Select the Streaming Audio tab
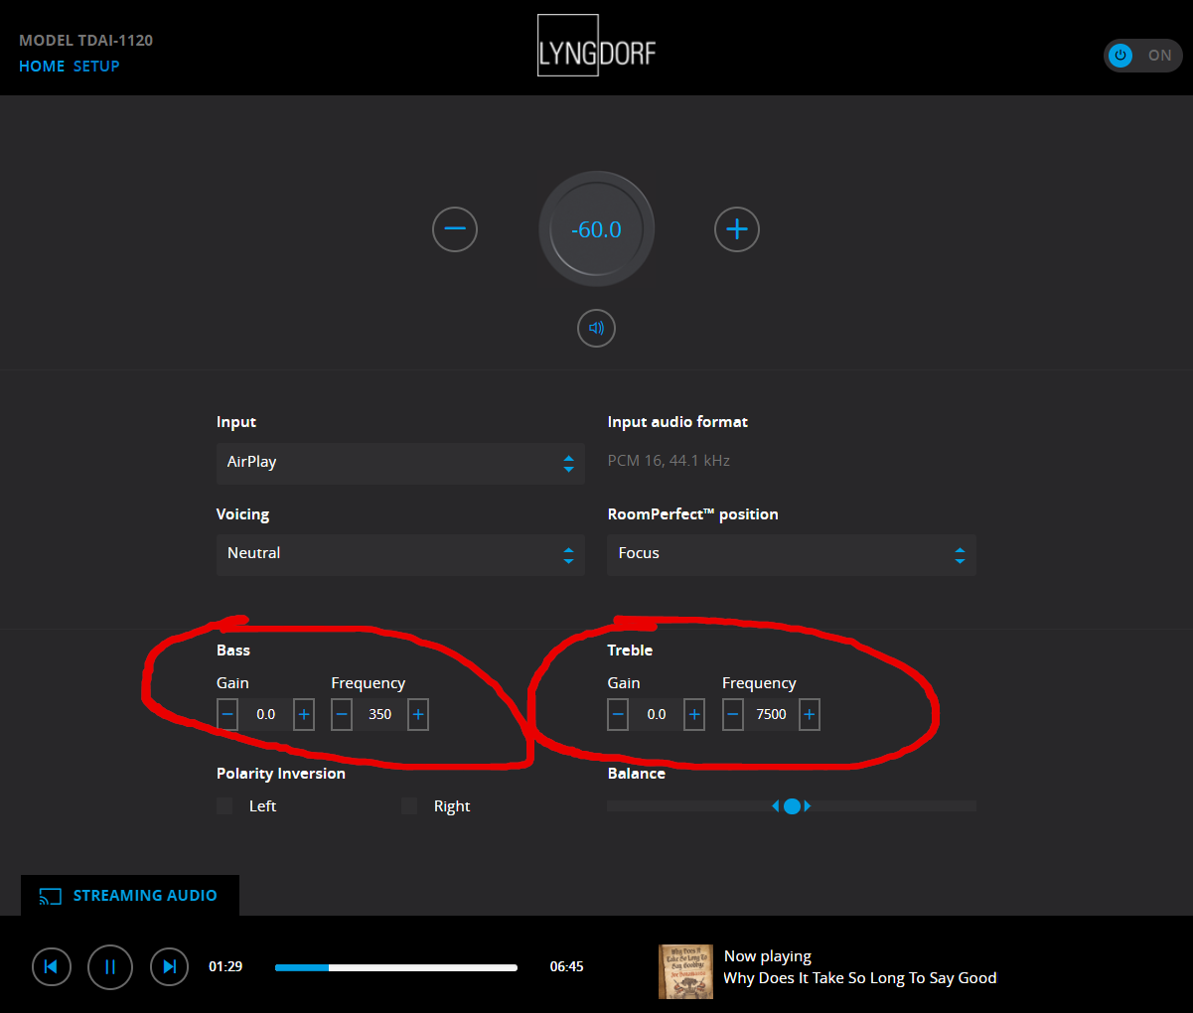The height and width of the screenshot is (1013, 1193). pos(130,896)
